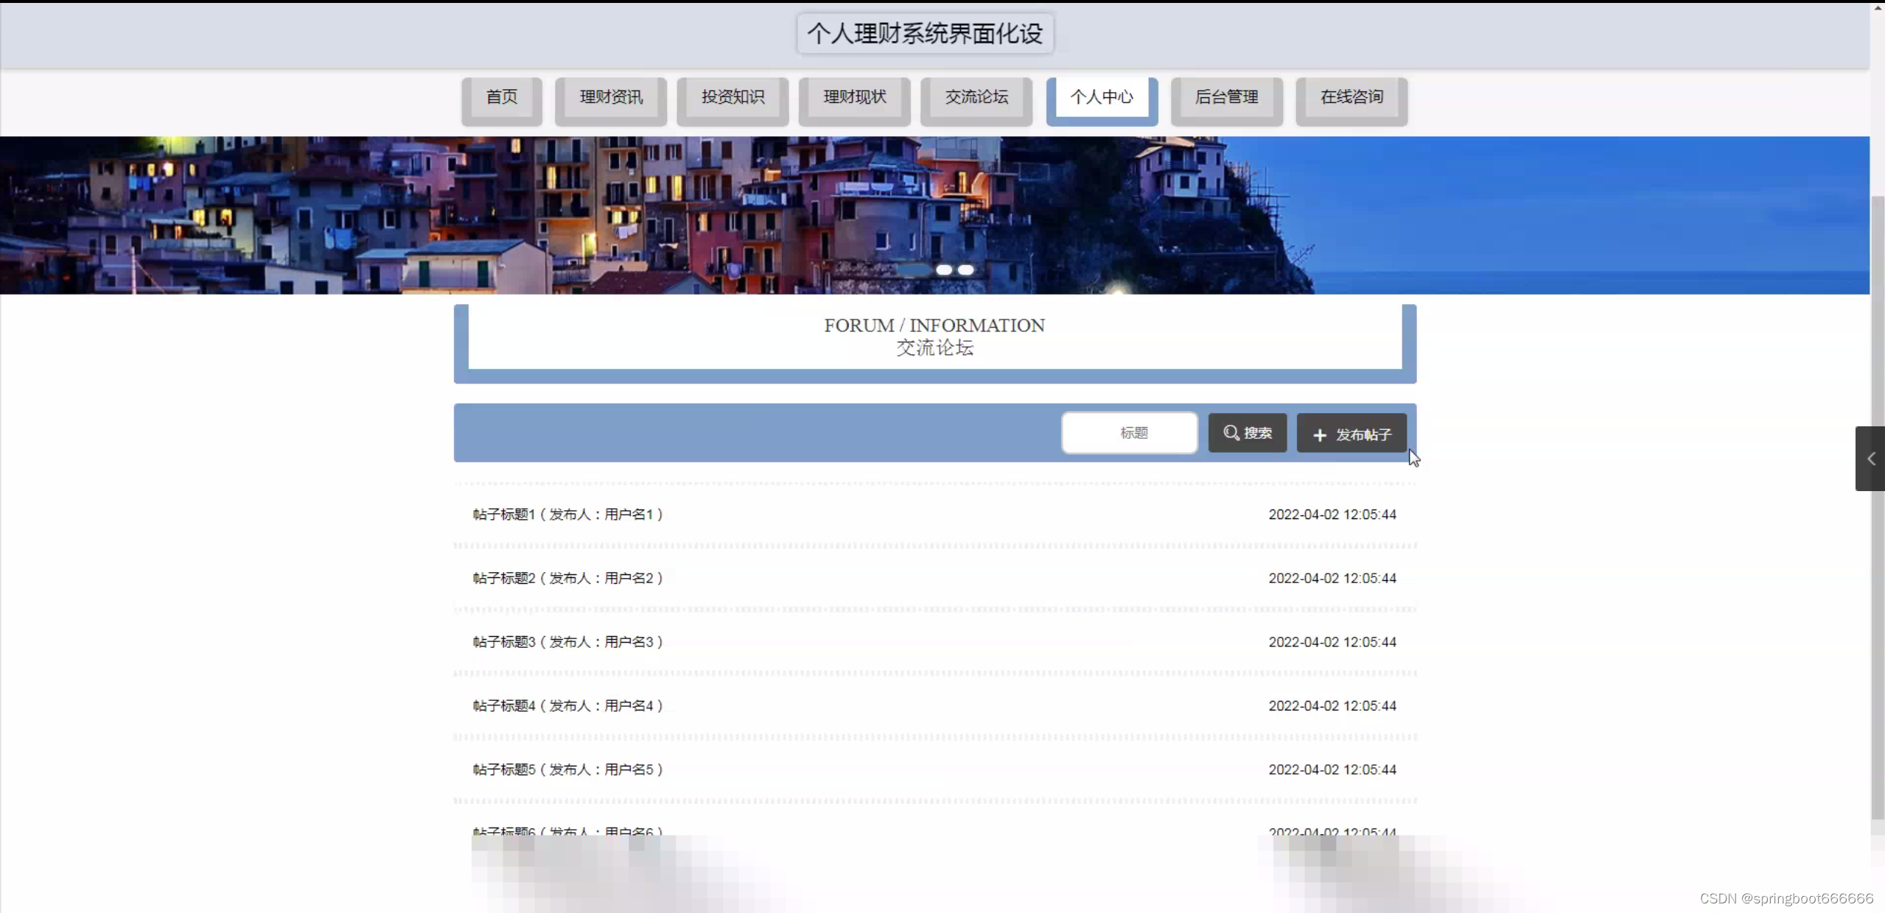The width and height of the screenshot is (1885, 913).
Task: Open 在线咨询 chat page
Action: (1351, 97)
